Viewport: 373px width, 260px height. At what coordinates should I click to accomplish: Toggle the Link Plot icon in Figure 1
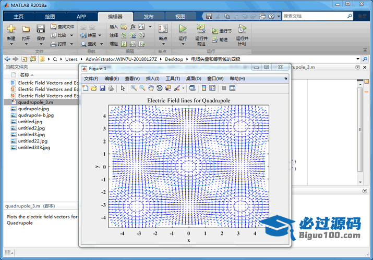pos(192,88)
